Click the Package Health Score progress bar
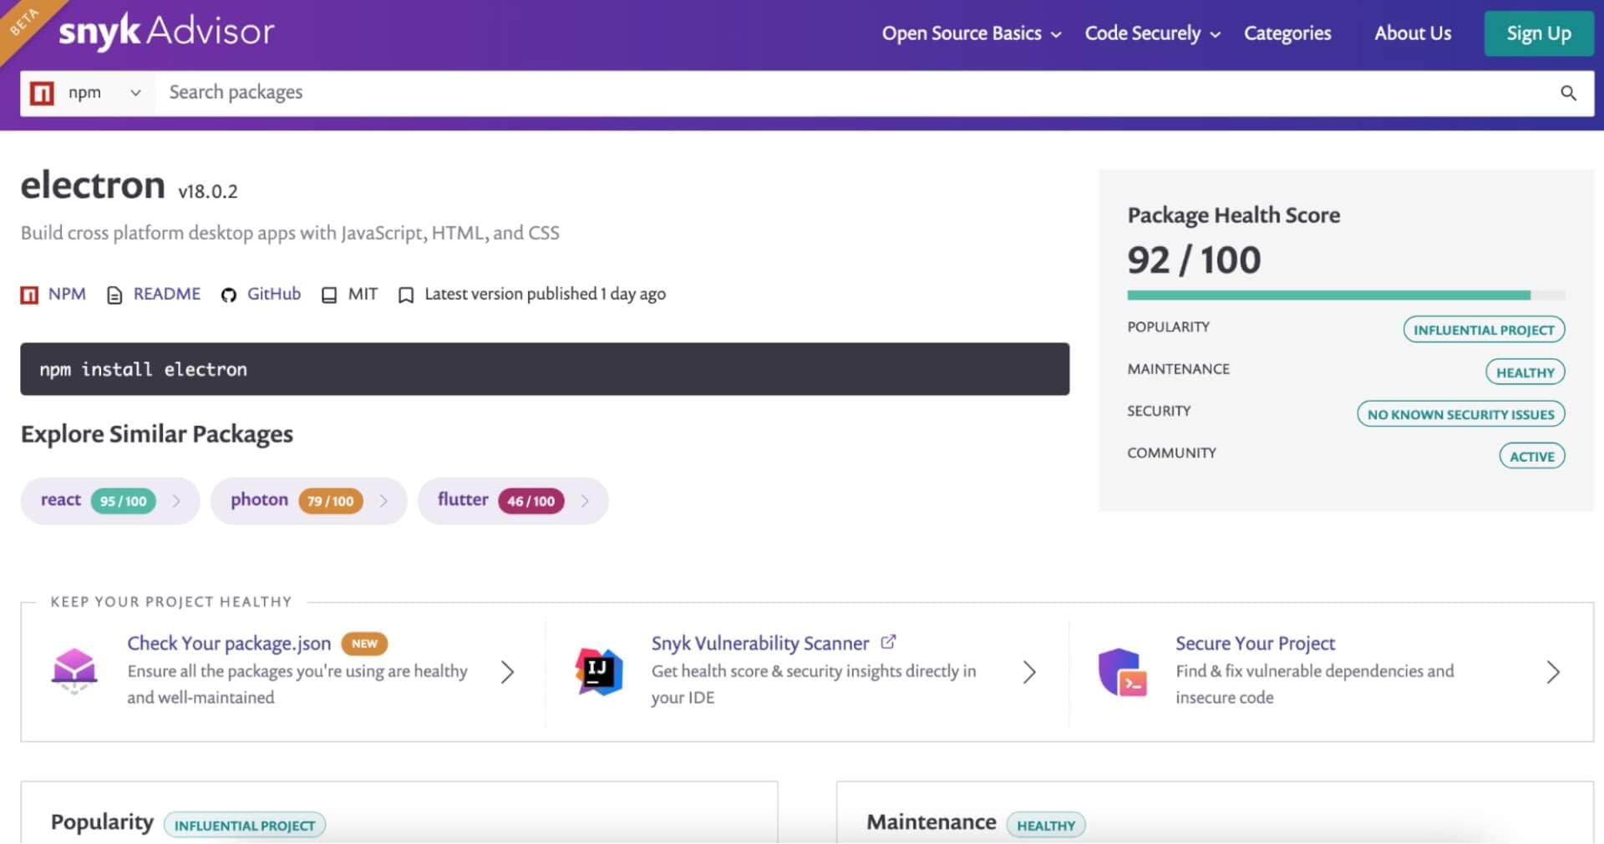This screenshot has width=1604, height=844. [x=1346, y=296]
